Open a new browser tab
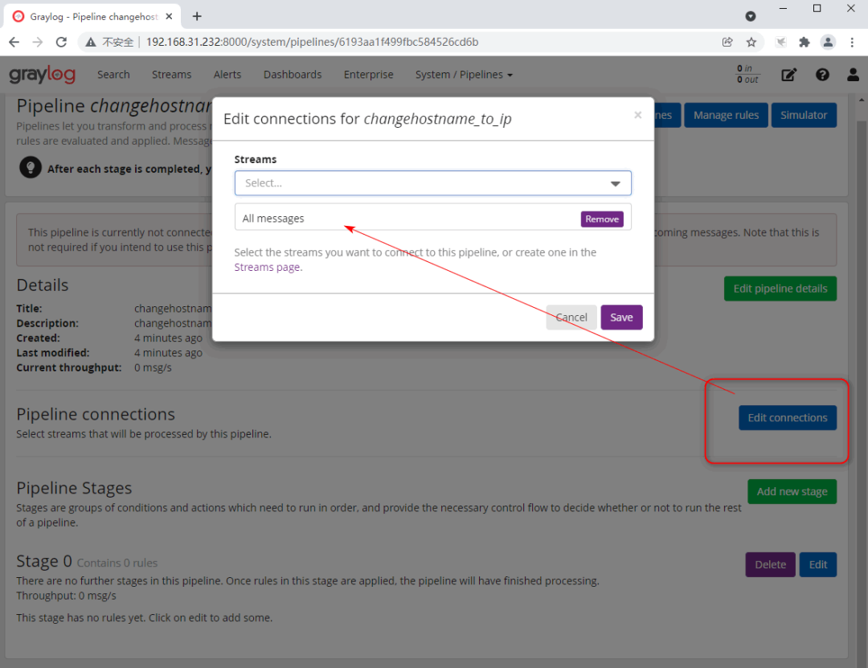The image size is (868, 668). (197, 16)
